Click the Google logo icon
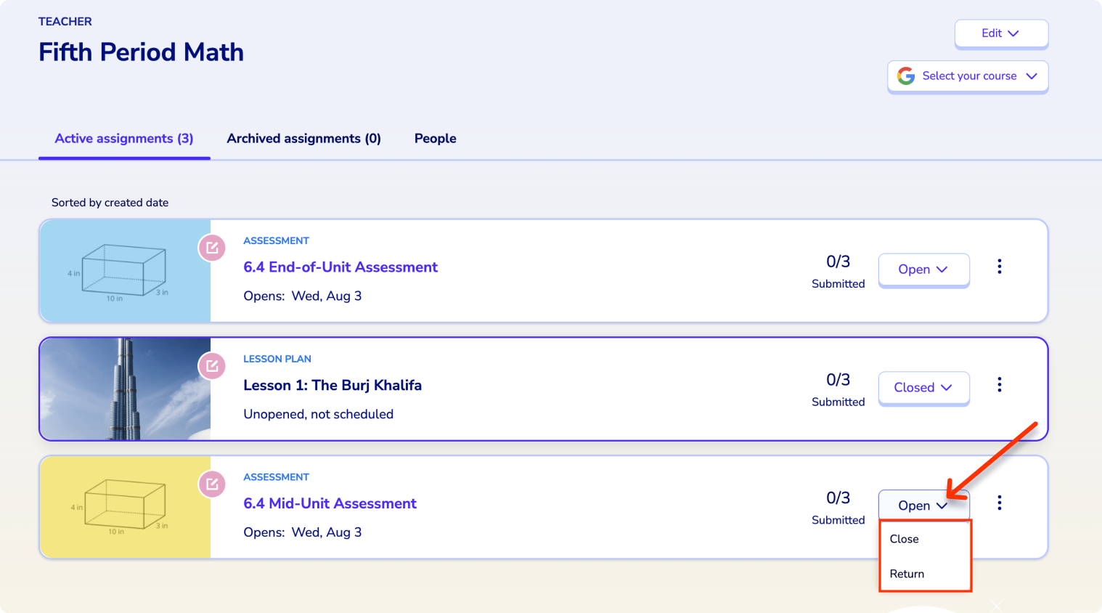This screenshot has width=1102, height=613. (906, 76)
